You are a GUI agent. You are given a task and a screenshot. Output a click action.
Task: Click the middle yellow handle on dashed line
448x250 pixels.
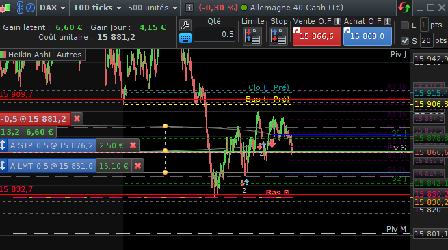click(165, 150)
